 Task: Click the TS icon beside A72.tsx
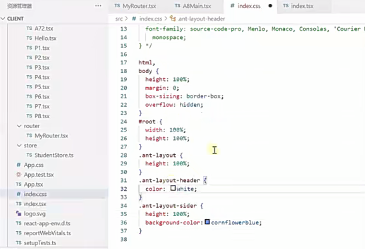point(29,28)
